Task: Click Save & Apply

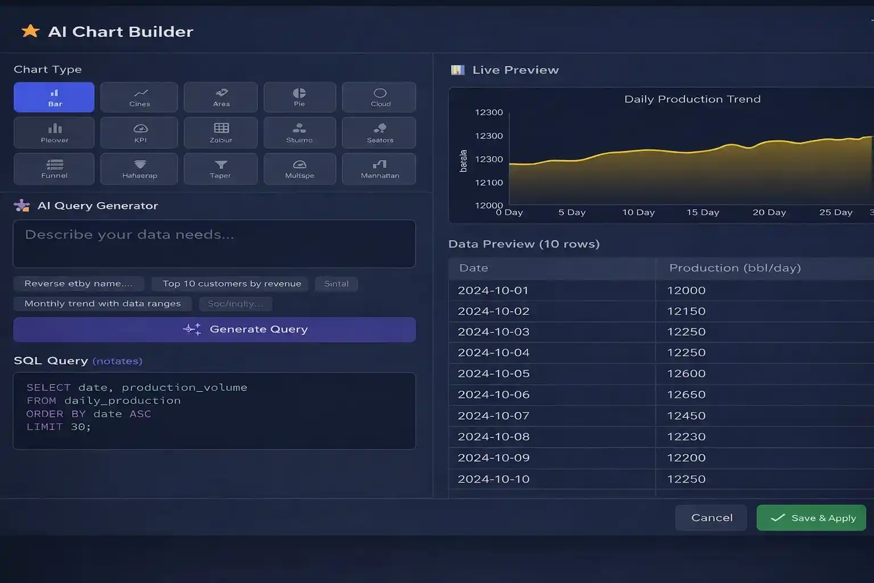Action: click(811, 518)
